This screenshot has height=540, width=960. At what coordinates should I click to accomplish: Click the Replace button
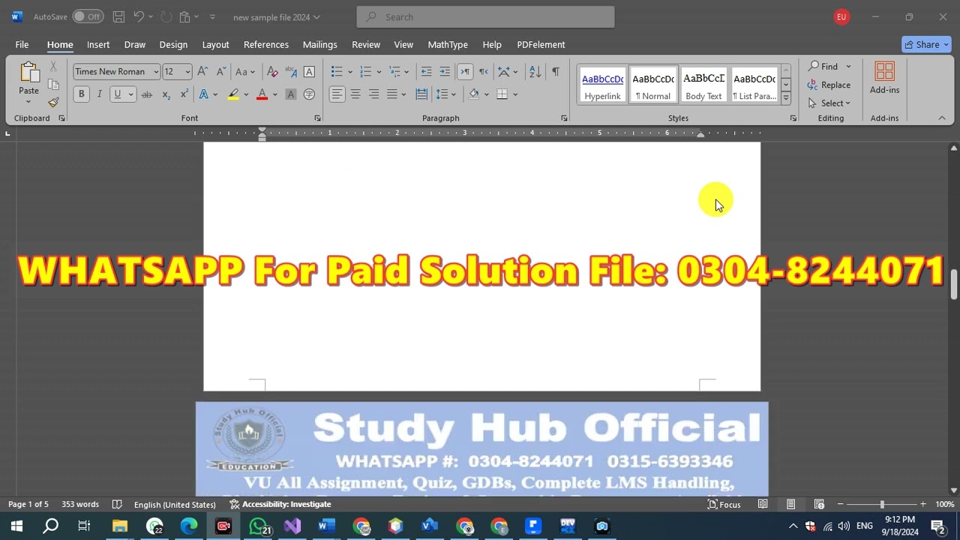pos(829,85)
